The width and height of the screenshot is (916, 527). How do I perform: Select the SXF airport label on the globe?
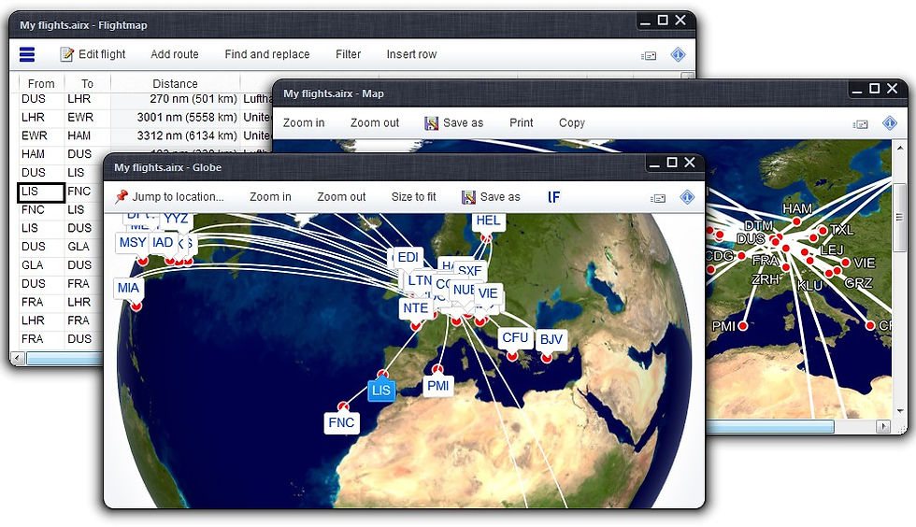(469, 271)
